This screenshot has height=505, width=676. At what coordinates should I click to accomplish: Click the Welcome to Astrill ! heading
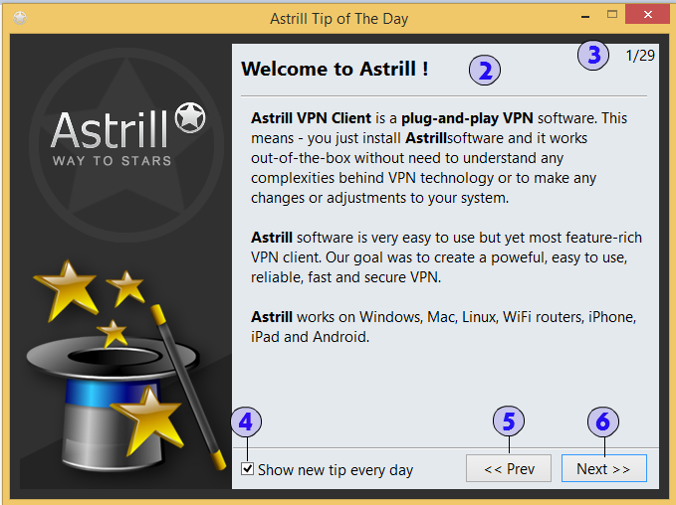point(335,69)
